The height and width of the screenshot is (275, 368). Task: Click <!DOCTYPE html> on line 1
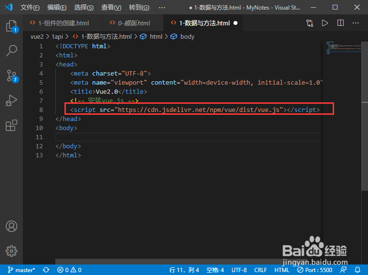tap(83, 46)
